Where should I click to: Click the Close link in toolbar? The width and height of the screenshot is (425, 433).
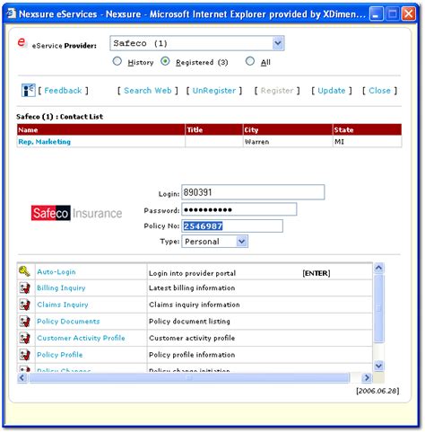point(379,91)
